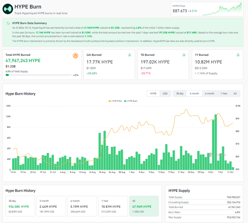Click the 197.02K HYPE value in 7D Burned card

pos(155,62)
